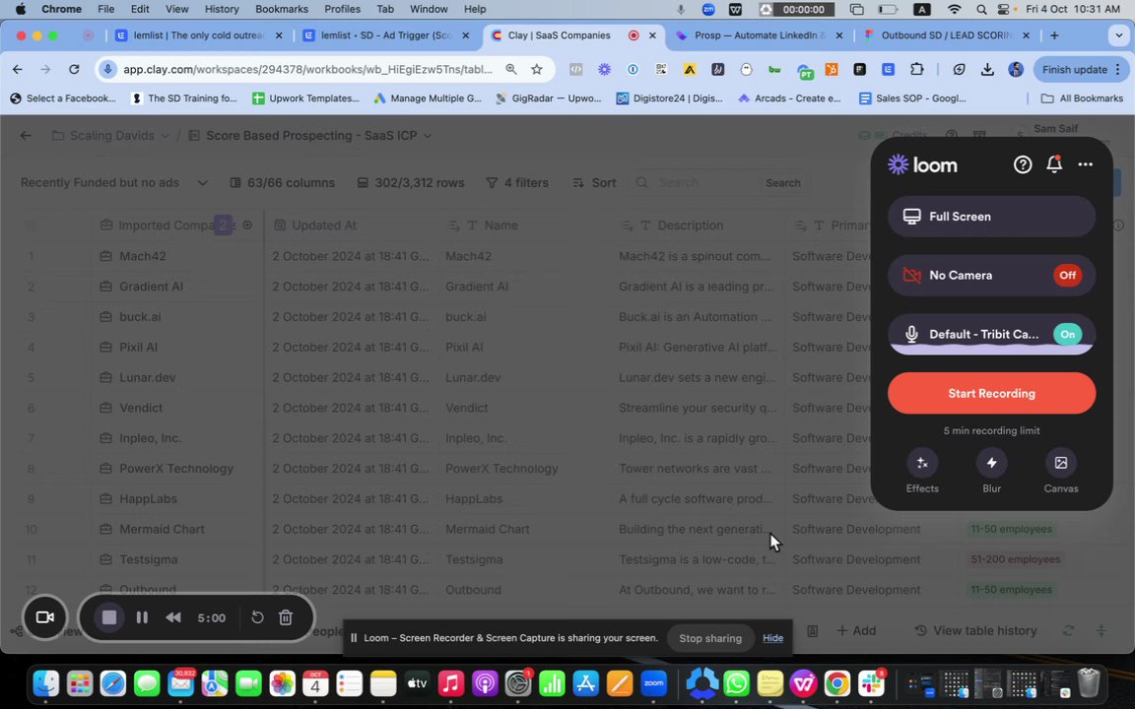Viewport: 1135px width, 709px height.
Task: Reload the current page
Action: (x=74, y=70)
